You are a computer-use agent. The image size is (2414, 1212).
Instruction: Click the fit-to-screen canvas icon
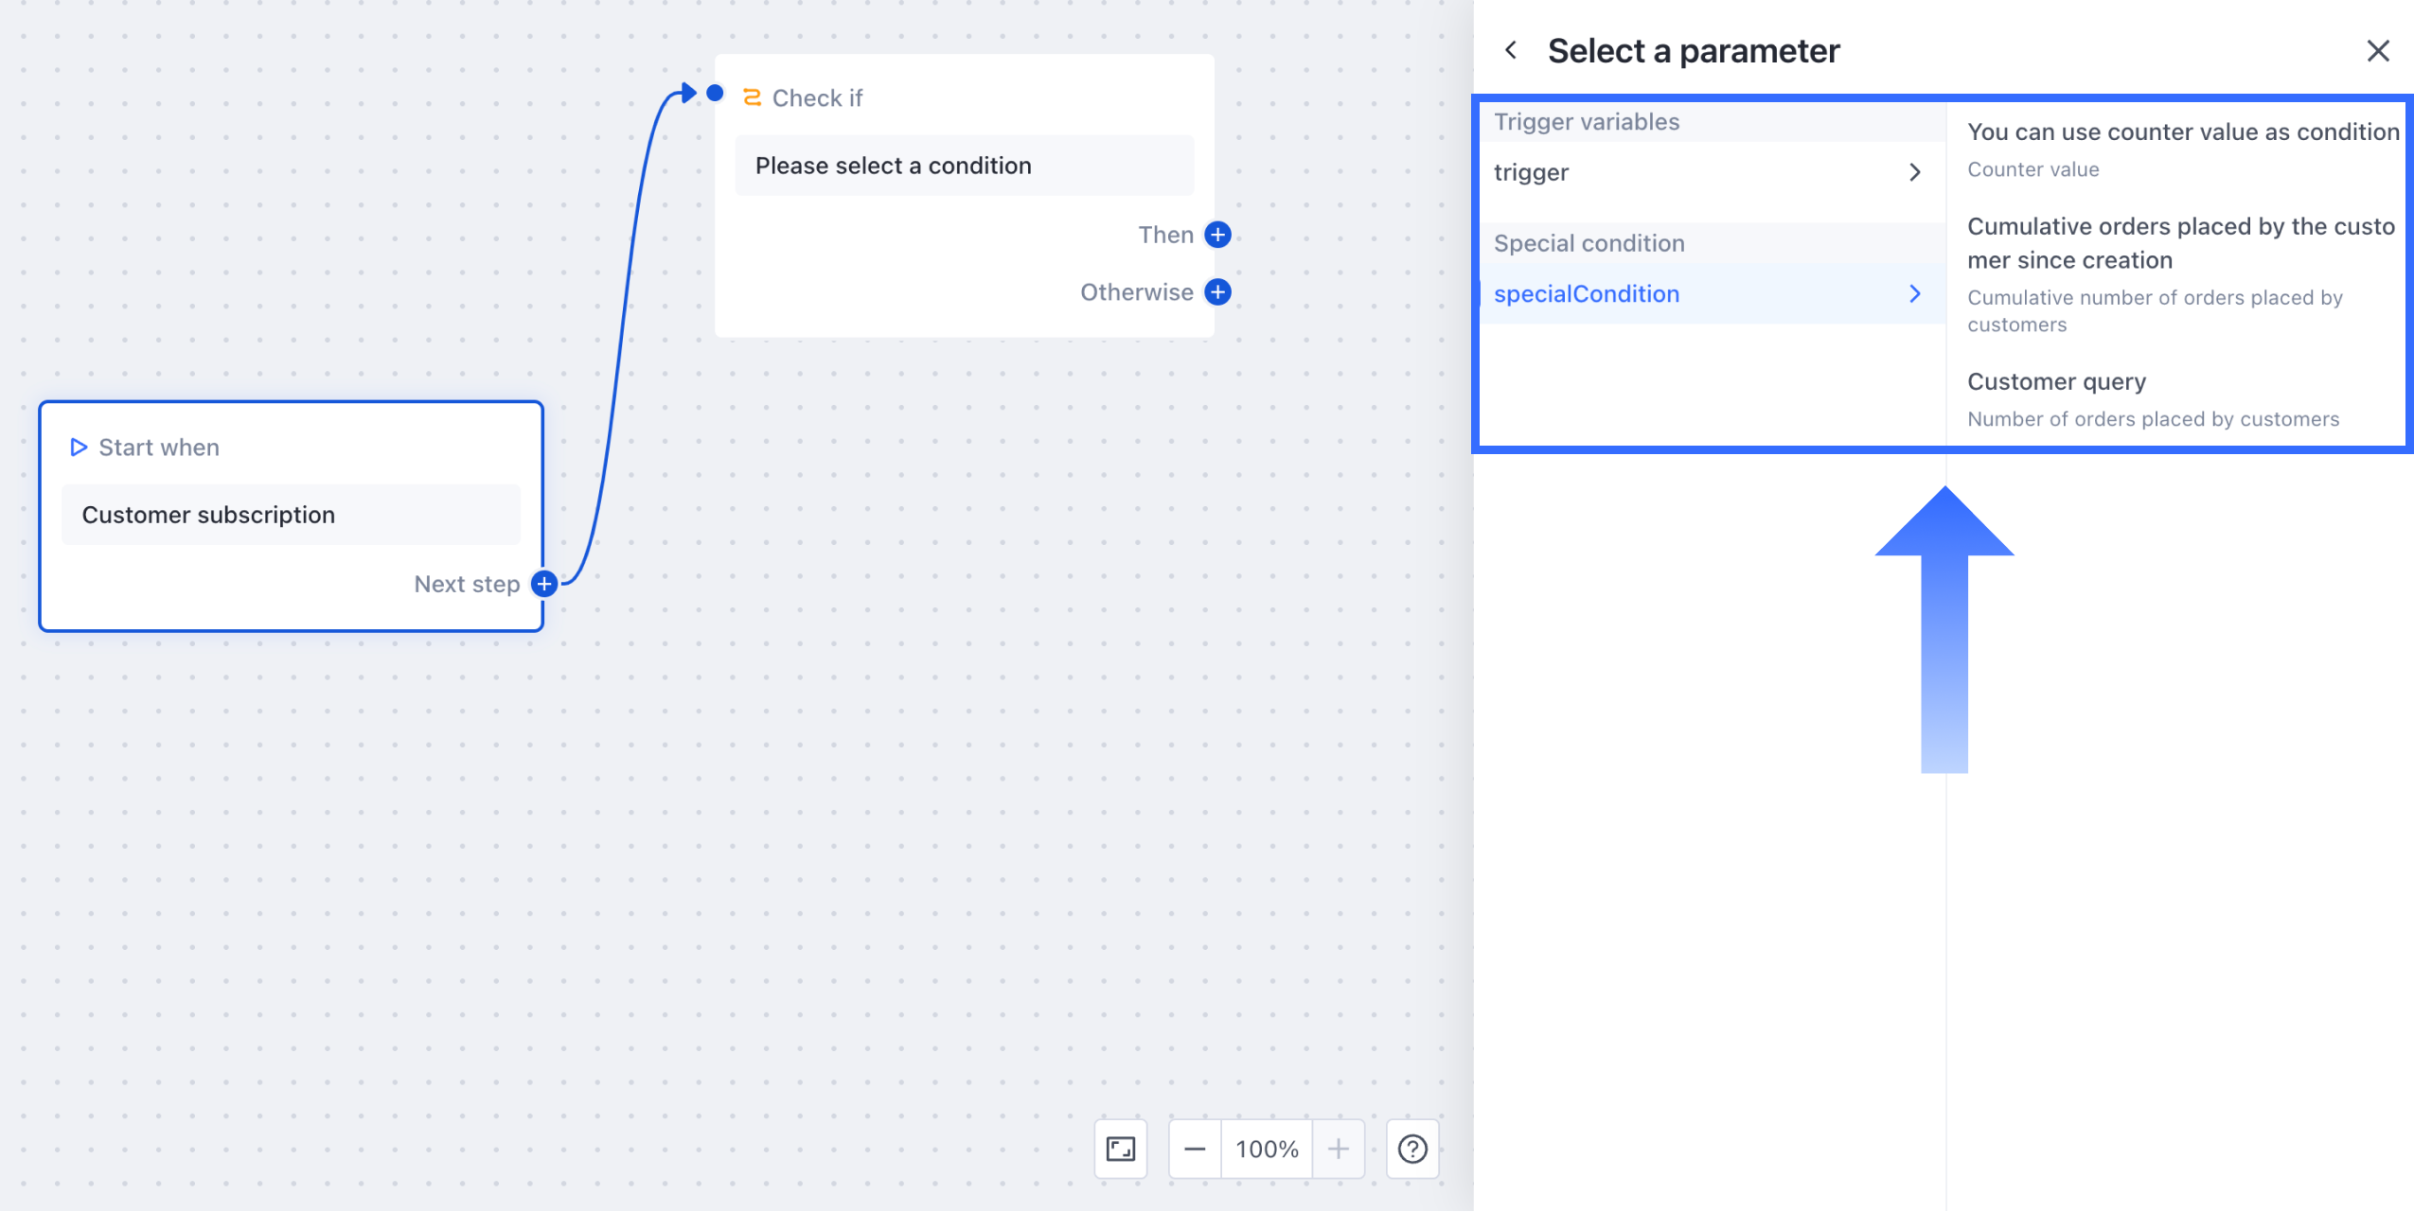click(1121, 1149)
